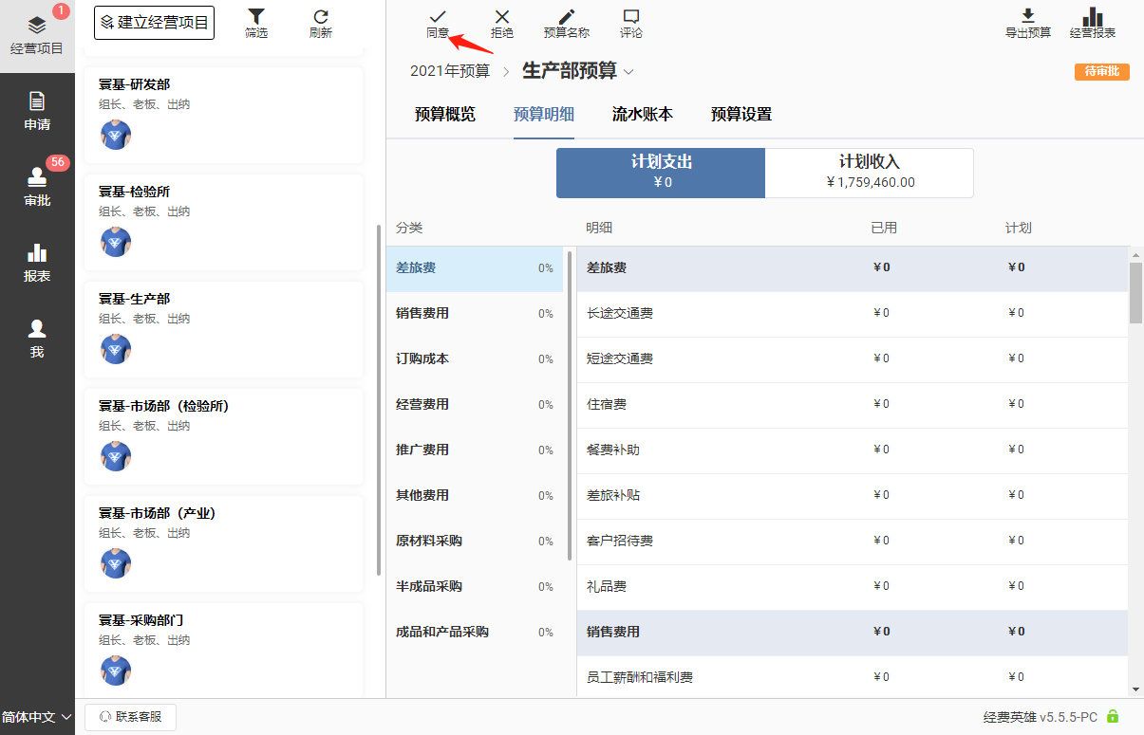Select the 计划支出 toggle

tap(661, 173)
